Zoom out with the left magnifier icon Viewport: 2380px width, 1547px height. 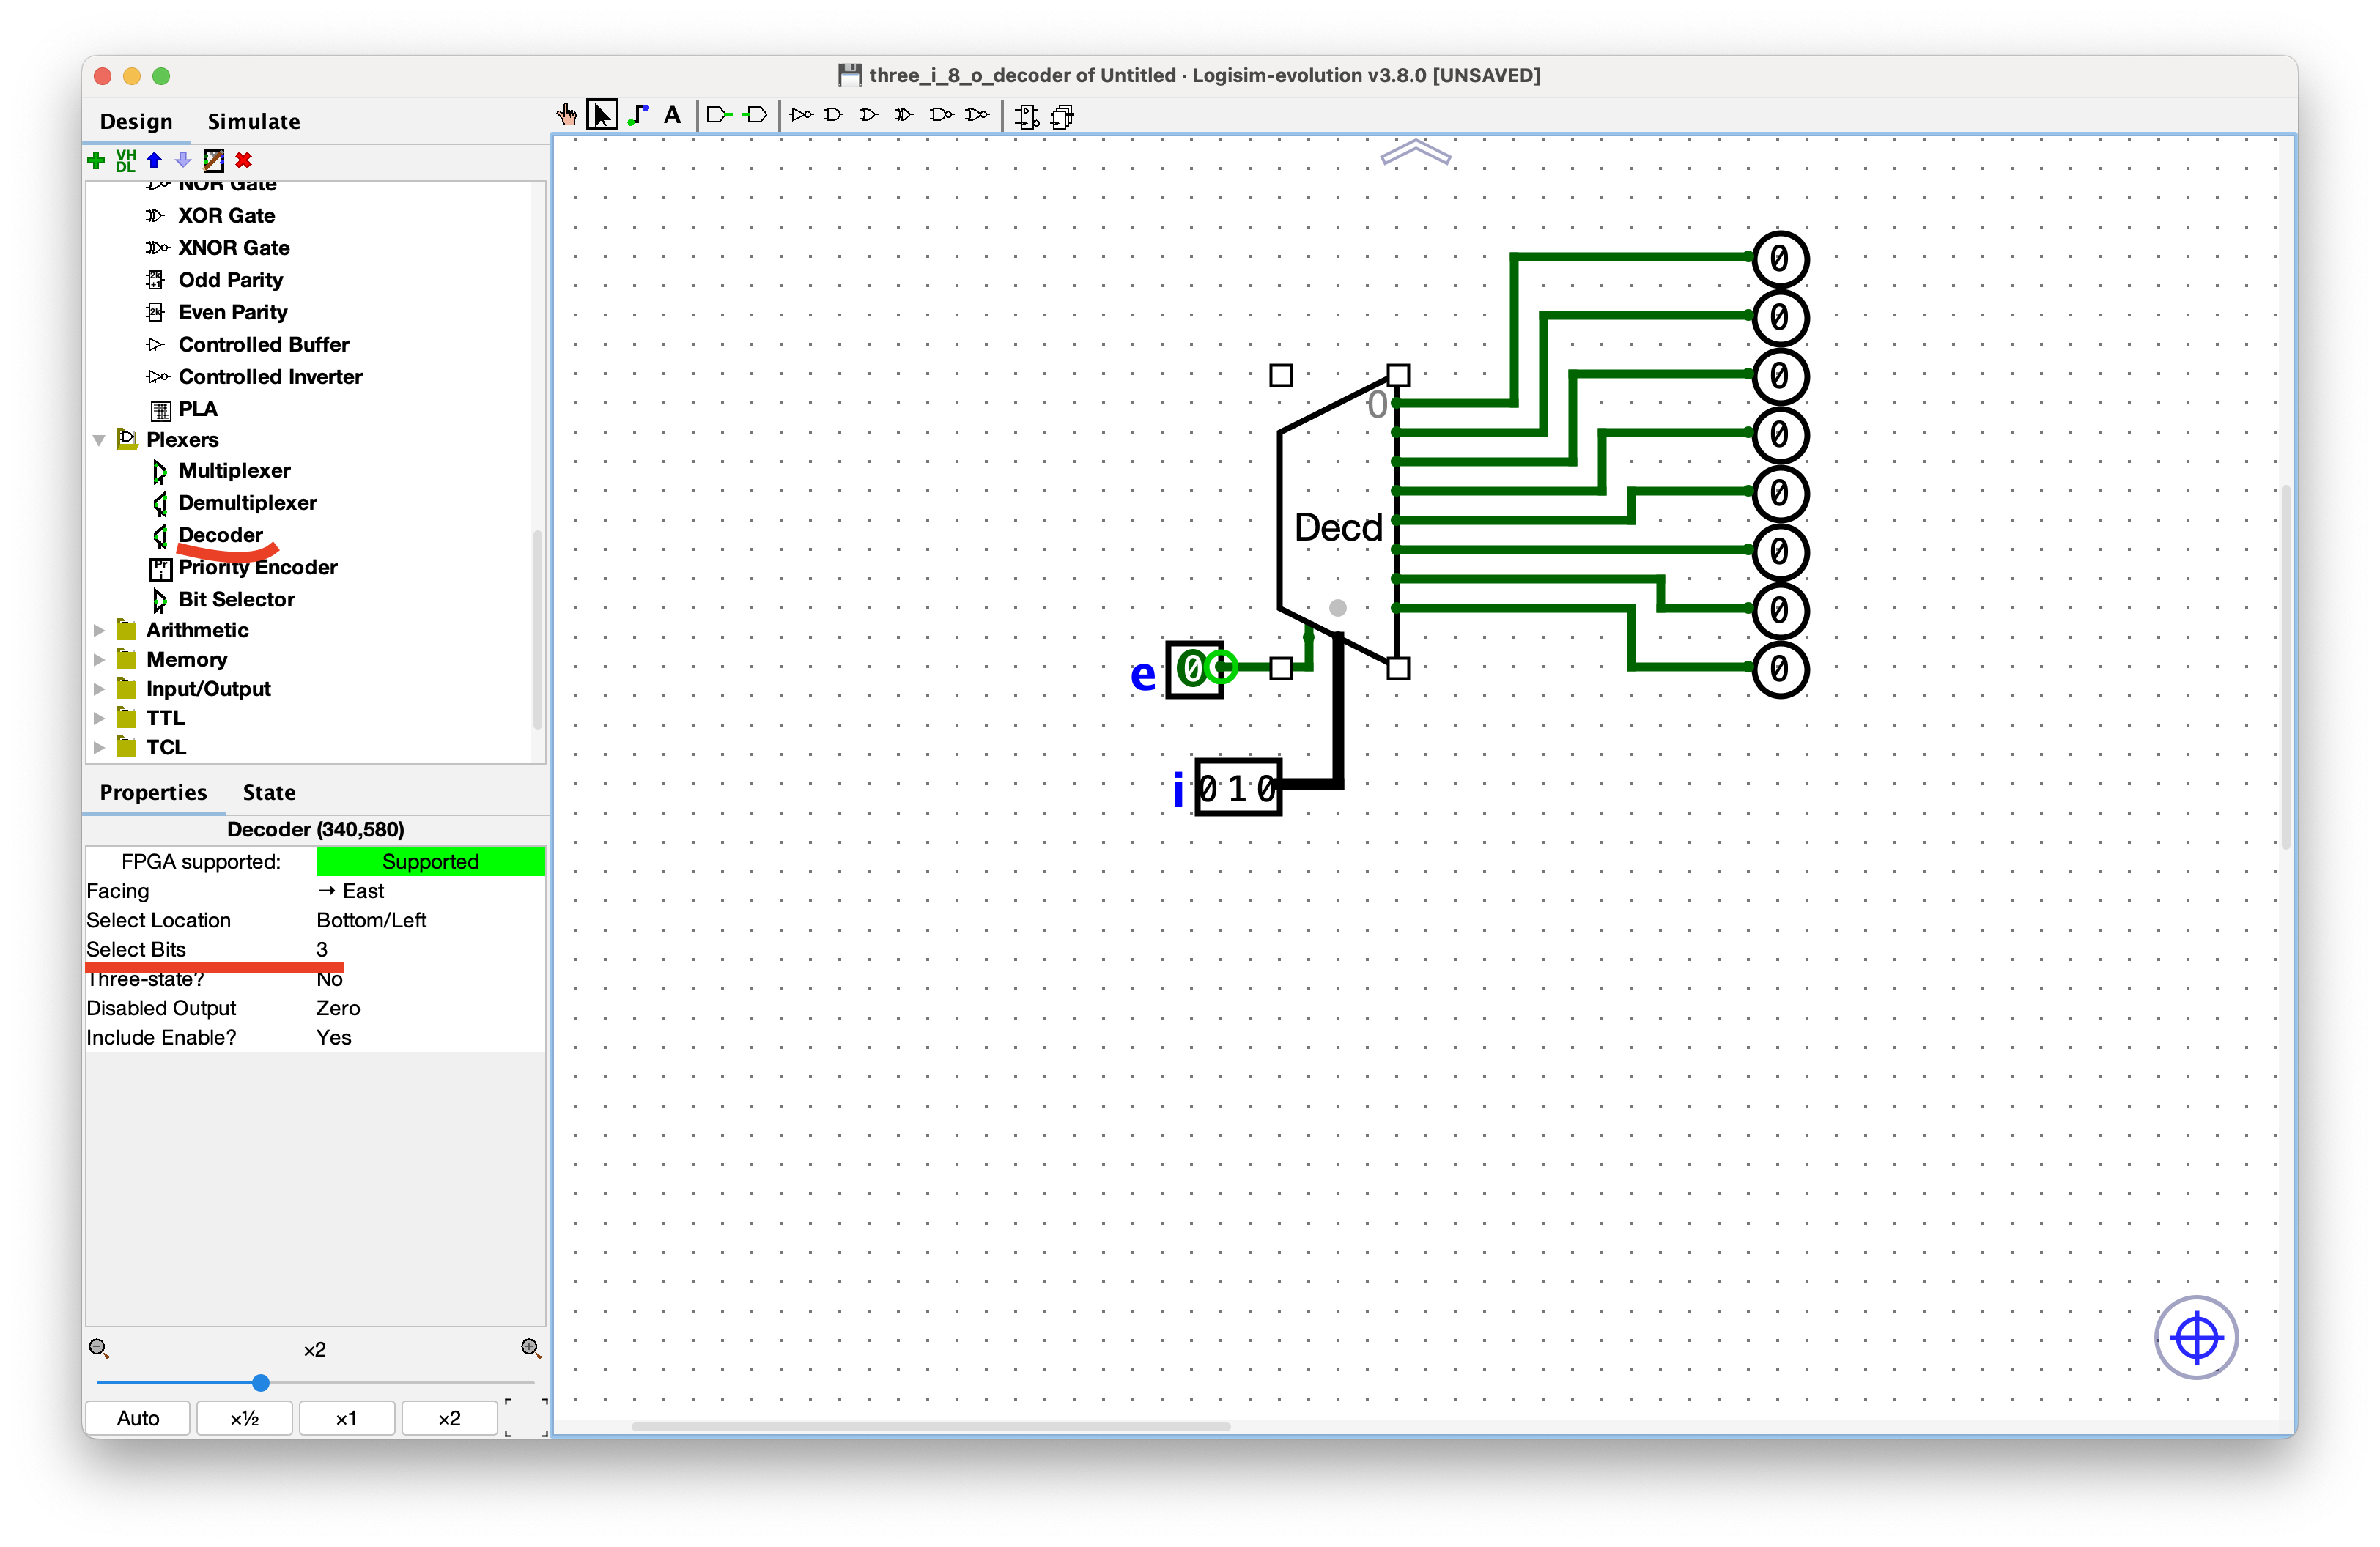(98, 1348)
